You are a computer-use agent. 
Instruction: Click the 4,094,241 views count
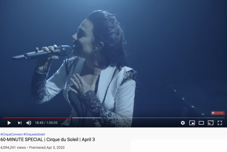click(13, 147)
